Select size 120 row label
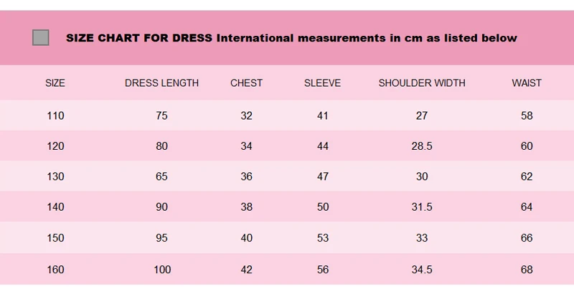The width and height of the screenshot is (574, 299). [56, 146]
